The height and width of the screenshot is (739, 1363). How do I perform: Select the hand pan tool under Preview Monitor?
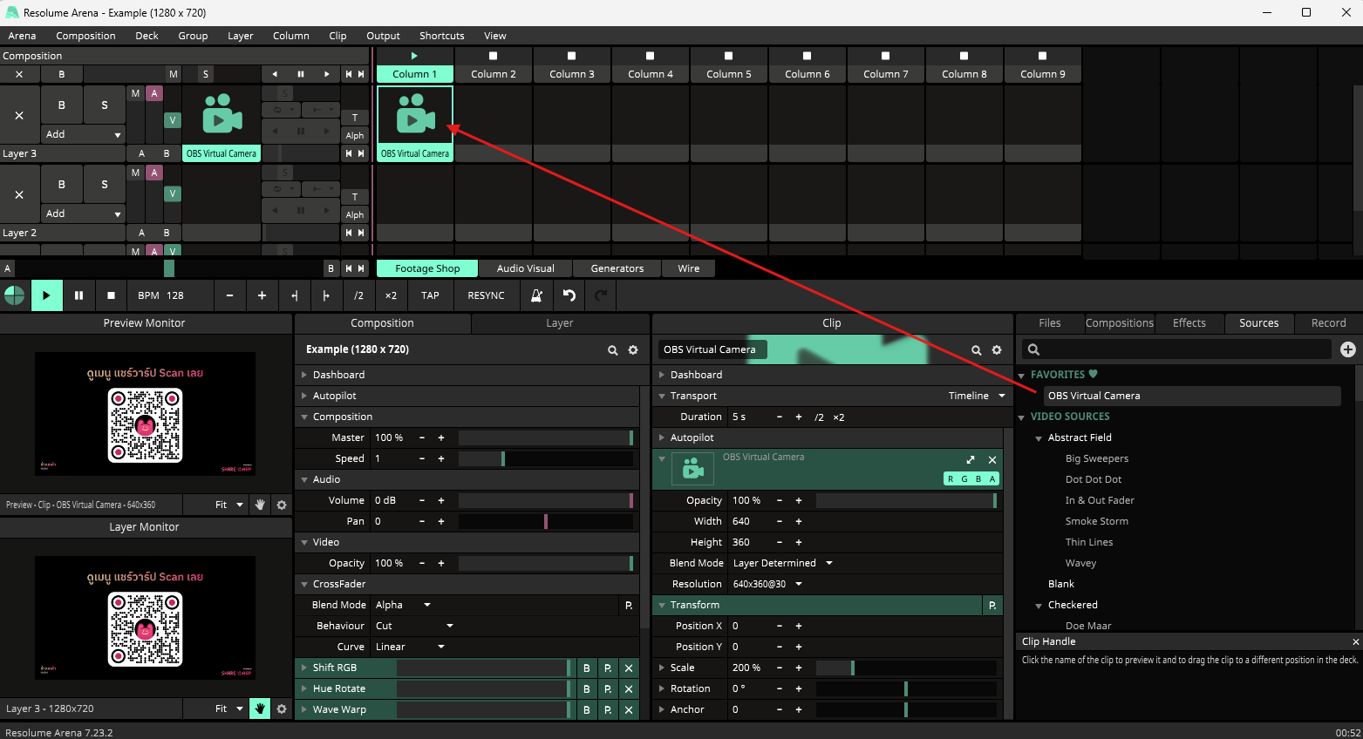tap(259, 505)
